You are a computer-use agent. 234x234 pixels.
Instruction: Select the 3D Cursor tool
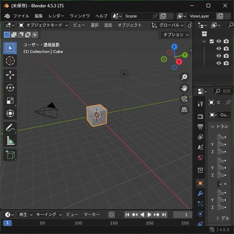[10, 61]
